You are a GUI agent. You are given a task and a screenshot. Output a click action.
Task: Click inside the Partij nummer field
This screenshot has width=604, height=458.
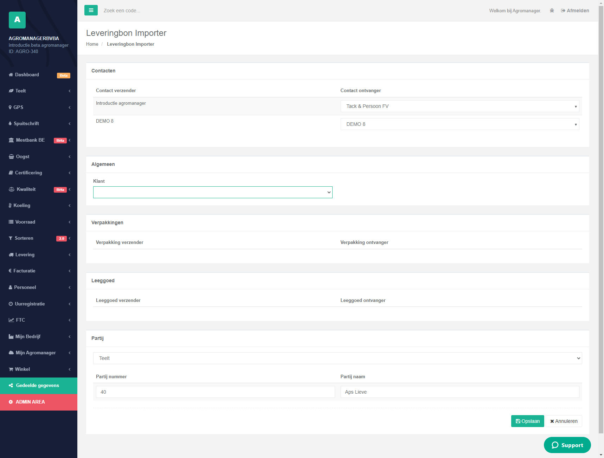(x=215, y=392)
